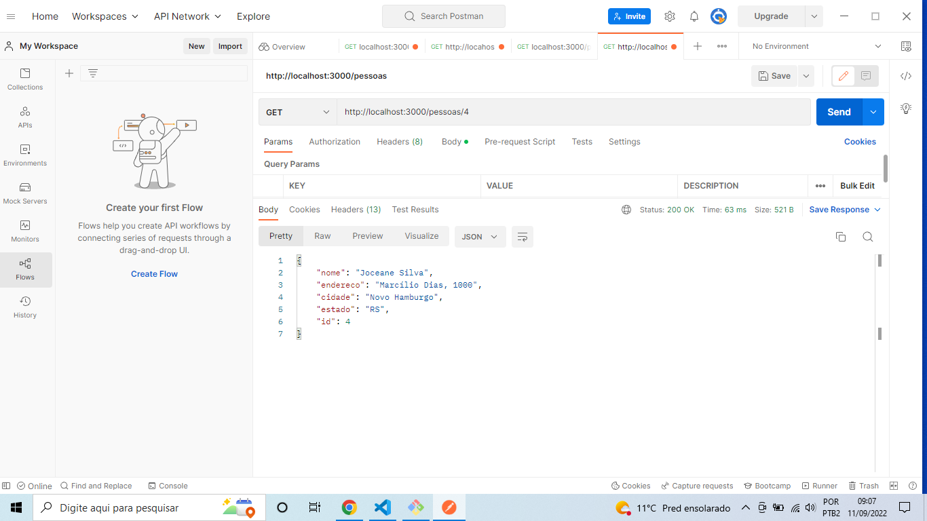Open the response Test Results tab
The height and width of the screenshot is (521, 927).
[x=415, y=210]
